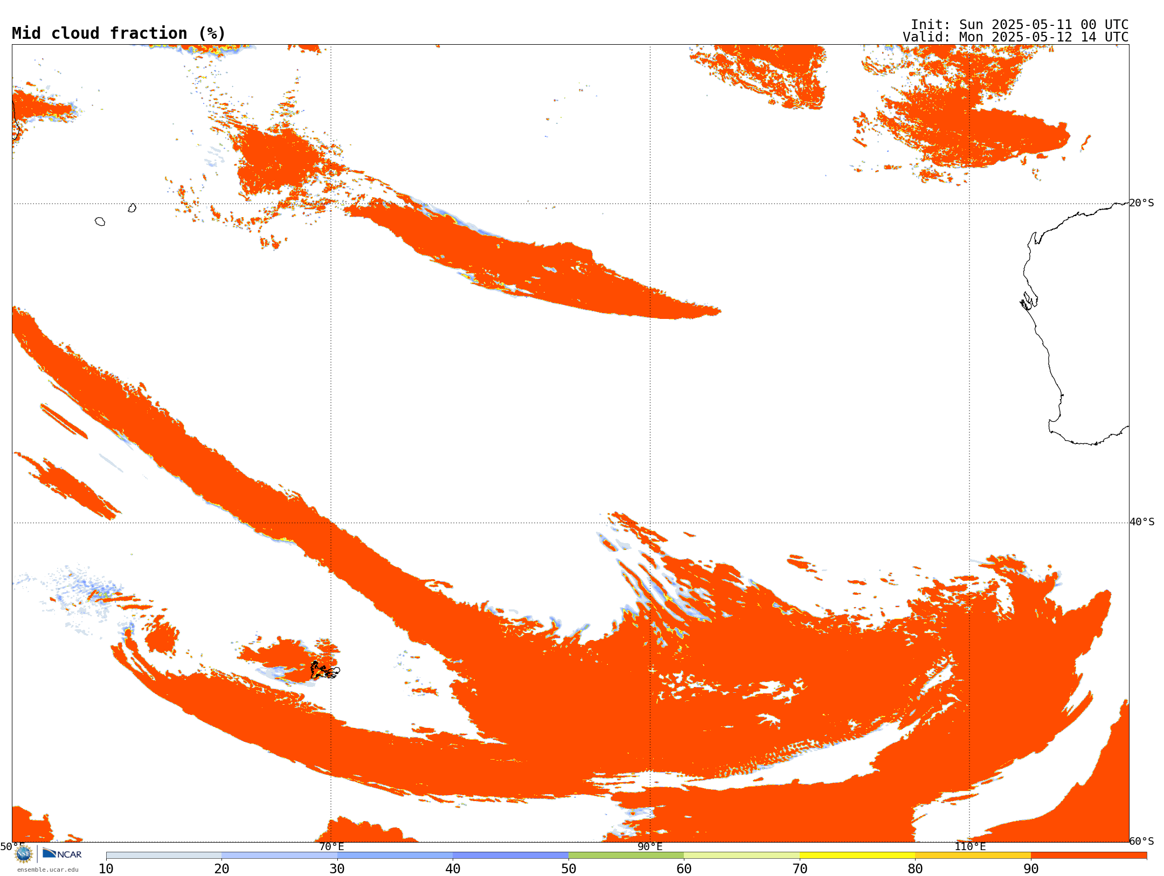The height and width of the screenshot is (876, 1164).
Task: Click the 80–90 amber colorbar segment
Action: coord(973,856)
